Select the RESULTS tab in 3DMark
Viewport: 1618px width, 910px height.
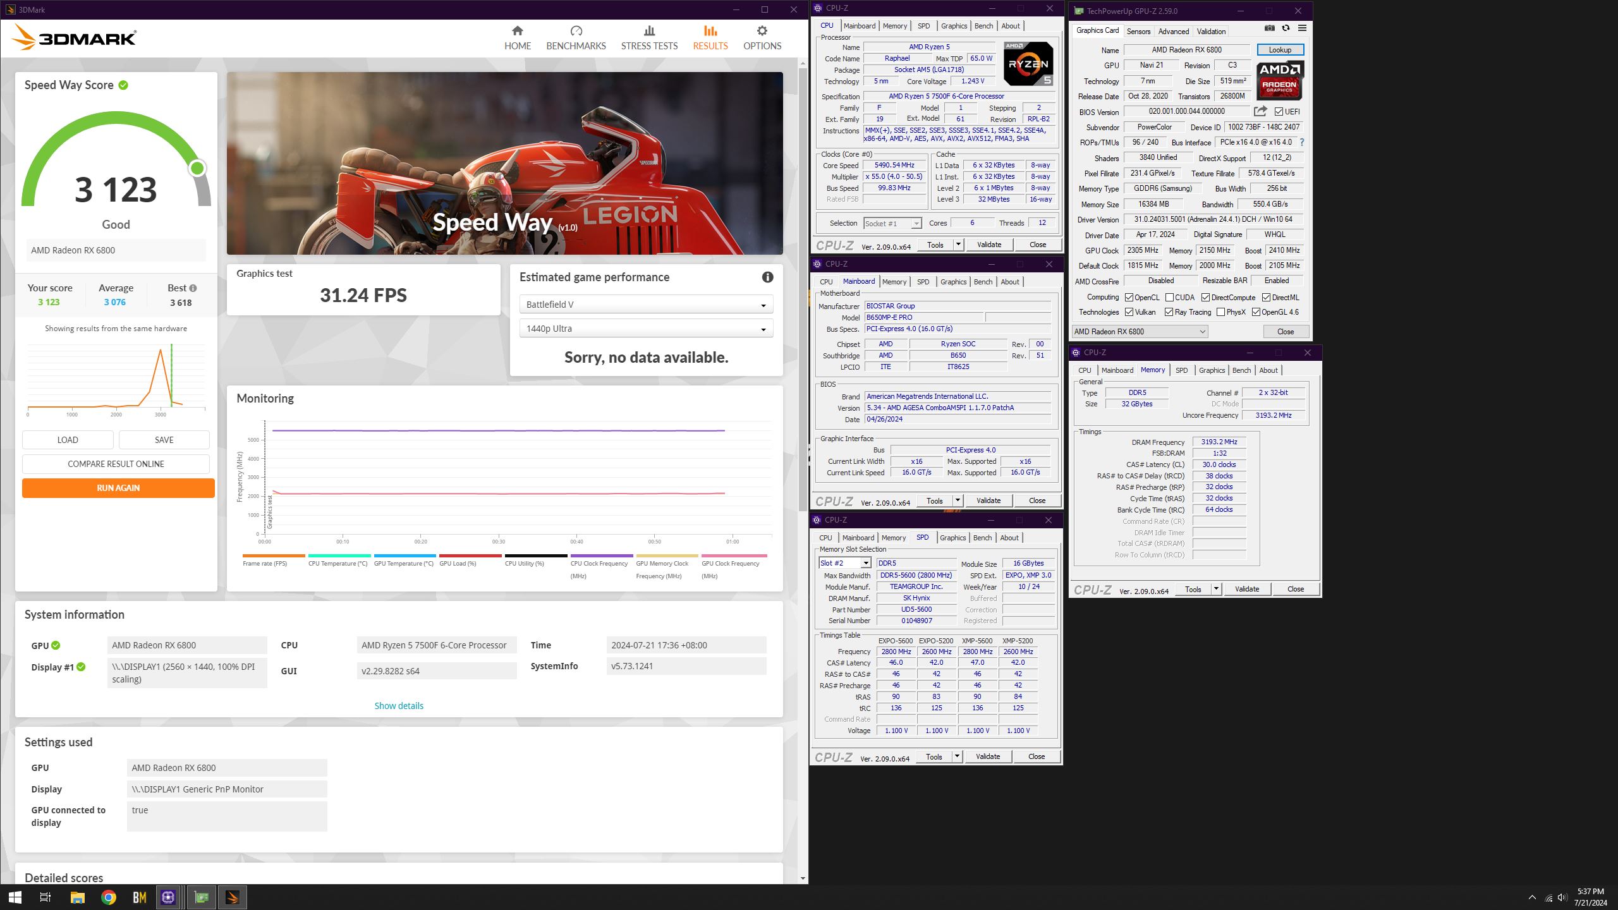click(710, 38)
